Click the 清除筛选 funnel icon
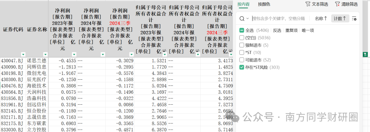The width and height of the screenshot is (370, 132). (x=337, y=4)
